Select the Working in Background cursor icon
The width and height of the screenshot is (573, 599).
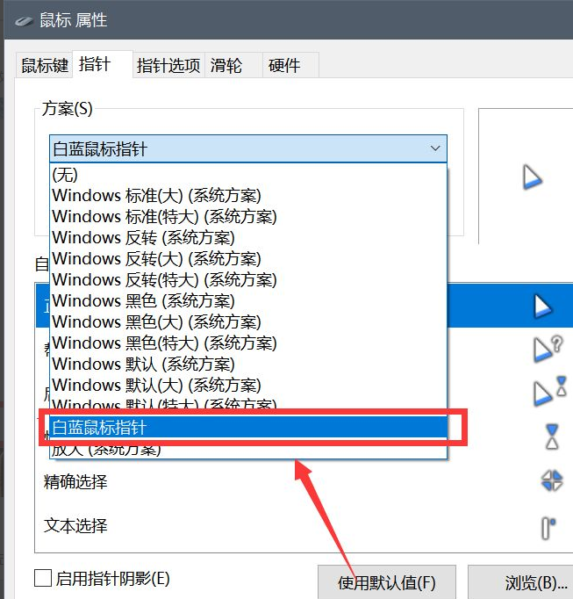point(548,390)
